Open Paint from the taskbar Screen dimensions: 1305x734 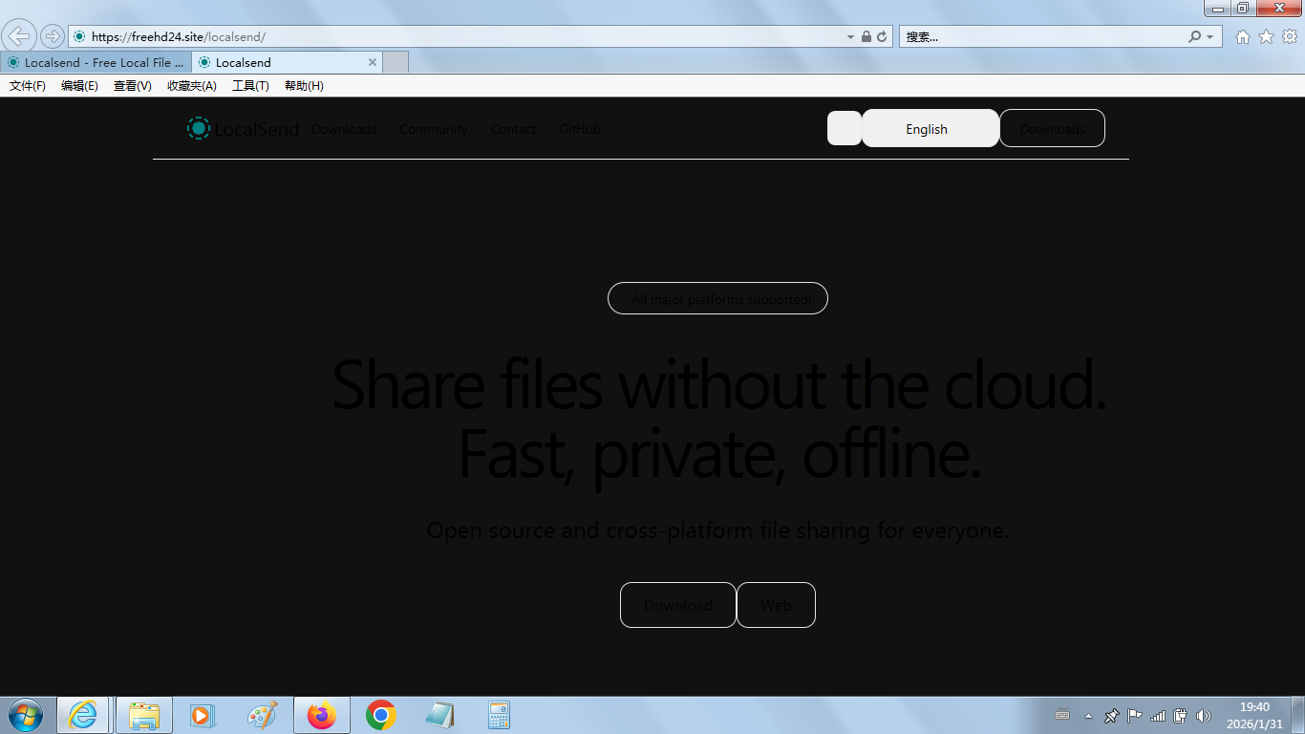point(262,715)
